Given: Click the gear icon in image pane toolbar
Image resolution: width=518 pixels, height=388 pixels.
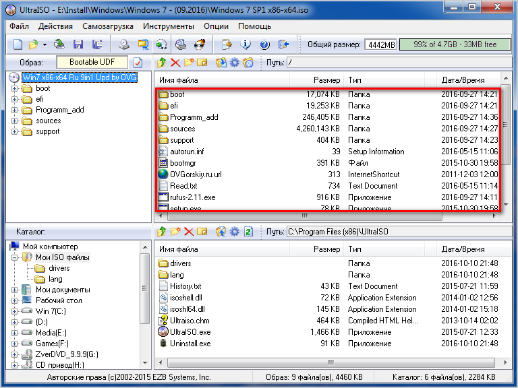Looking at the screenshot, I should 235,63.
